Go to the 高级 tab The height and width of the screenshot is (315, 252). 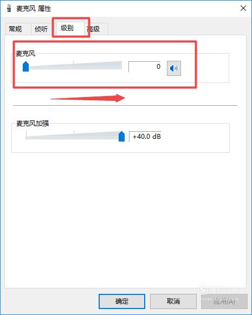[94, 29]
